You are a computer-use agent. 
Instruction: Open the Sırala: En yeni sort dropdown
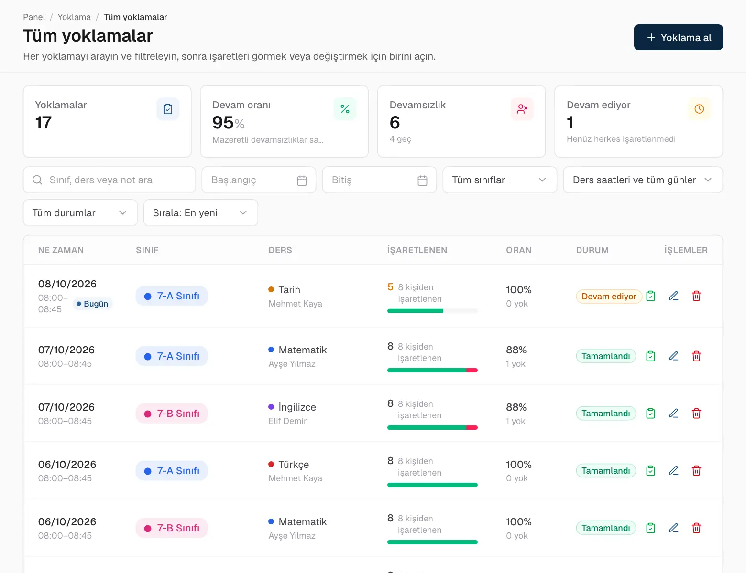pos(201,213)
